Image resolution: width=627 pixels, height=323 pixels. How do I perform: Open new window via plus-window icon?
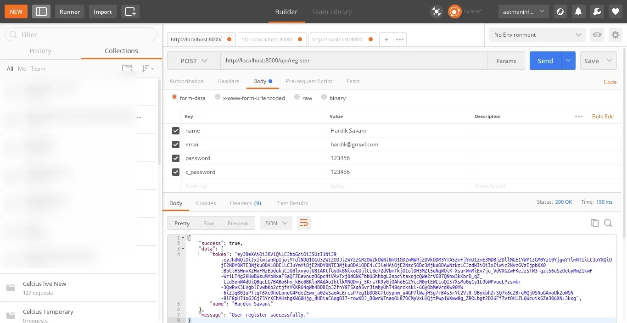pos(130,11)
